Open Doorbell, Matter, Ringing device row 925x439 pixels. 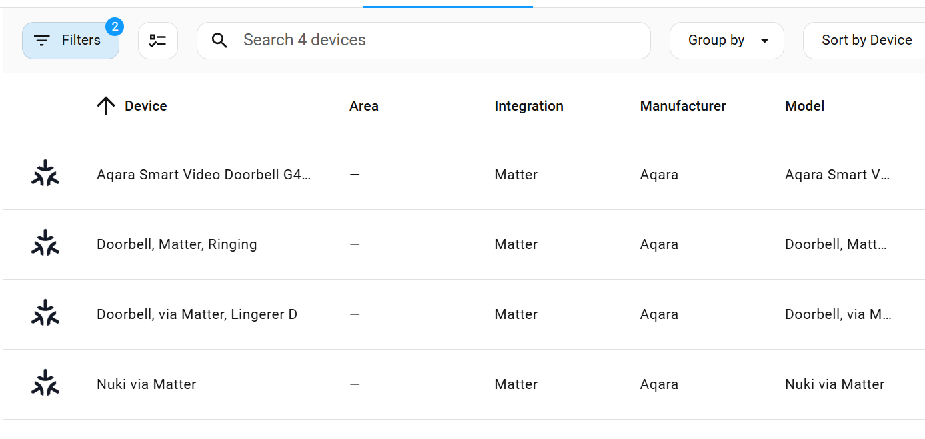[x=177, y=244]
